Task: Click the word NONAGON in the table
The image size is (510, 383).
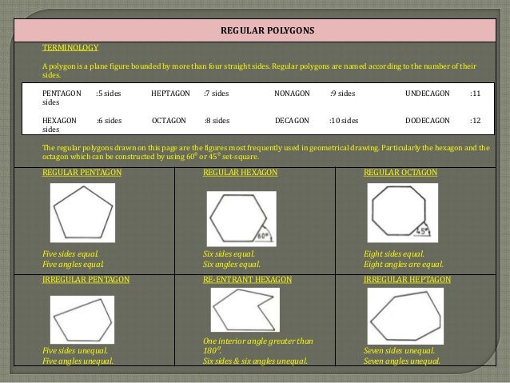Action: point(292,94)
